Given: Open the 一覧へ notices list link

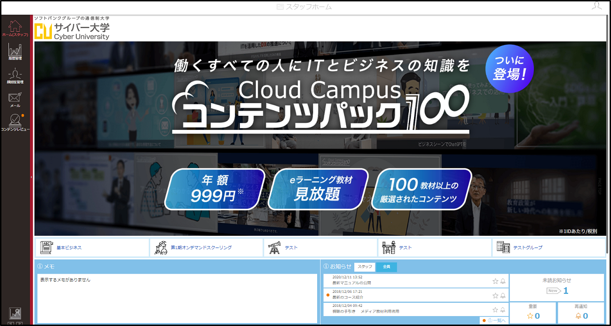Looking at the screenshot, I should coord(496,320).
